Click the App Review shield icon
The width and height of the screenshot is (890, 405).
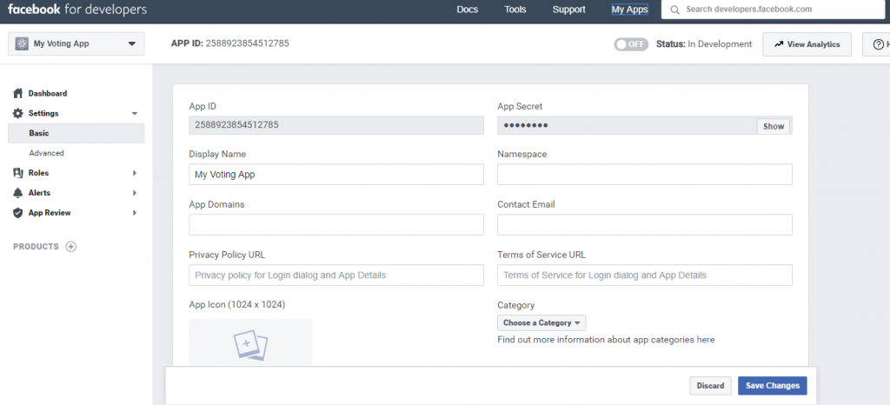click(18, 213)
